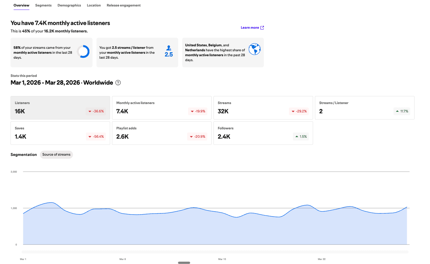The width and height of the screenshot is (430, 264).
Task: Click the -36.6% change badge
Action: pos(96,111)
